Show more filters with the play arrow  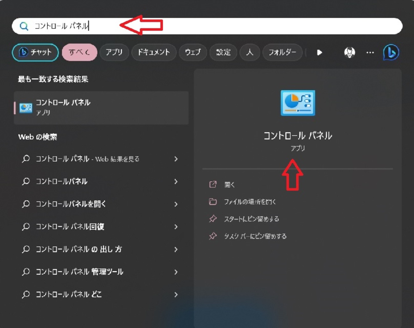click(319, 52)
